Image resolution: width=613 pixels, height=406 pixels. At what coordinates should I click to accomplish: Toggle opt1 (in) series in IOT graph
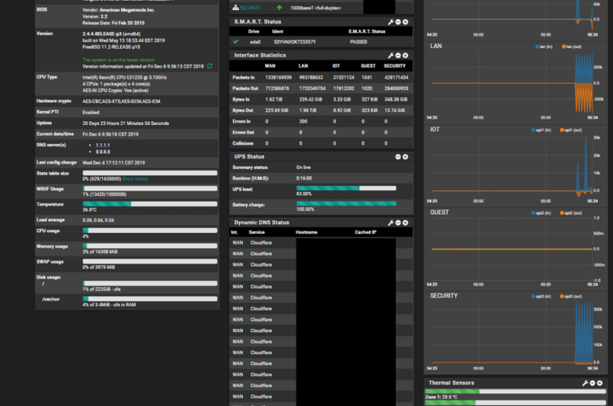click(541, 130)
